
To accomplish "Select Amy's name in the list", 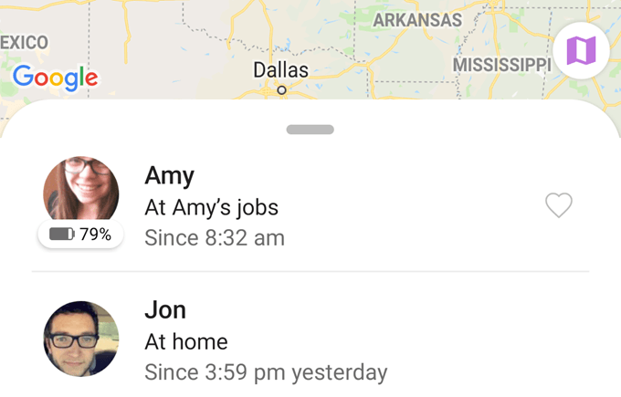I will coord(170,176).
